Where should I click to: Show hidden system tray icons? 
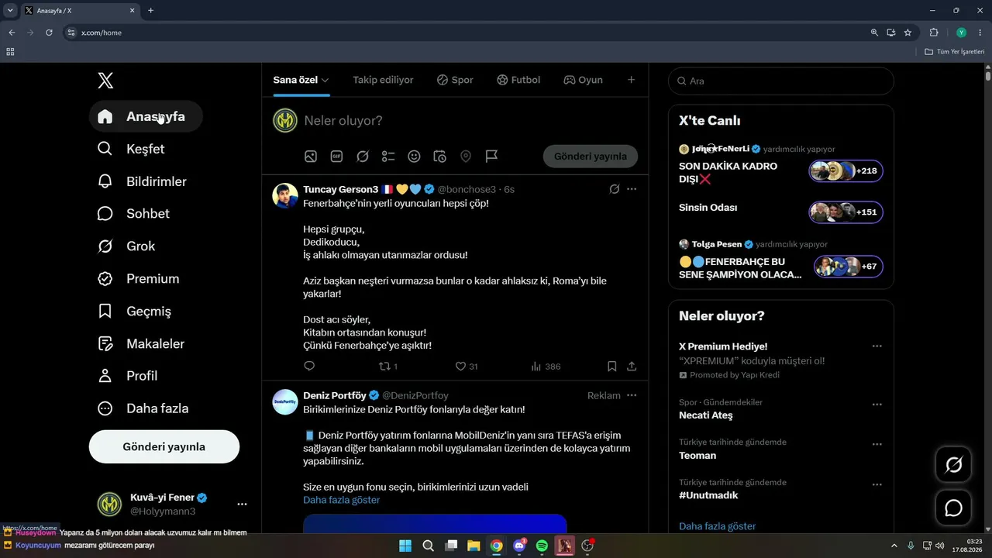tap(894, 546)
